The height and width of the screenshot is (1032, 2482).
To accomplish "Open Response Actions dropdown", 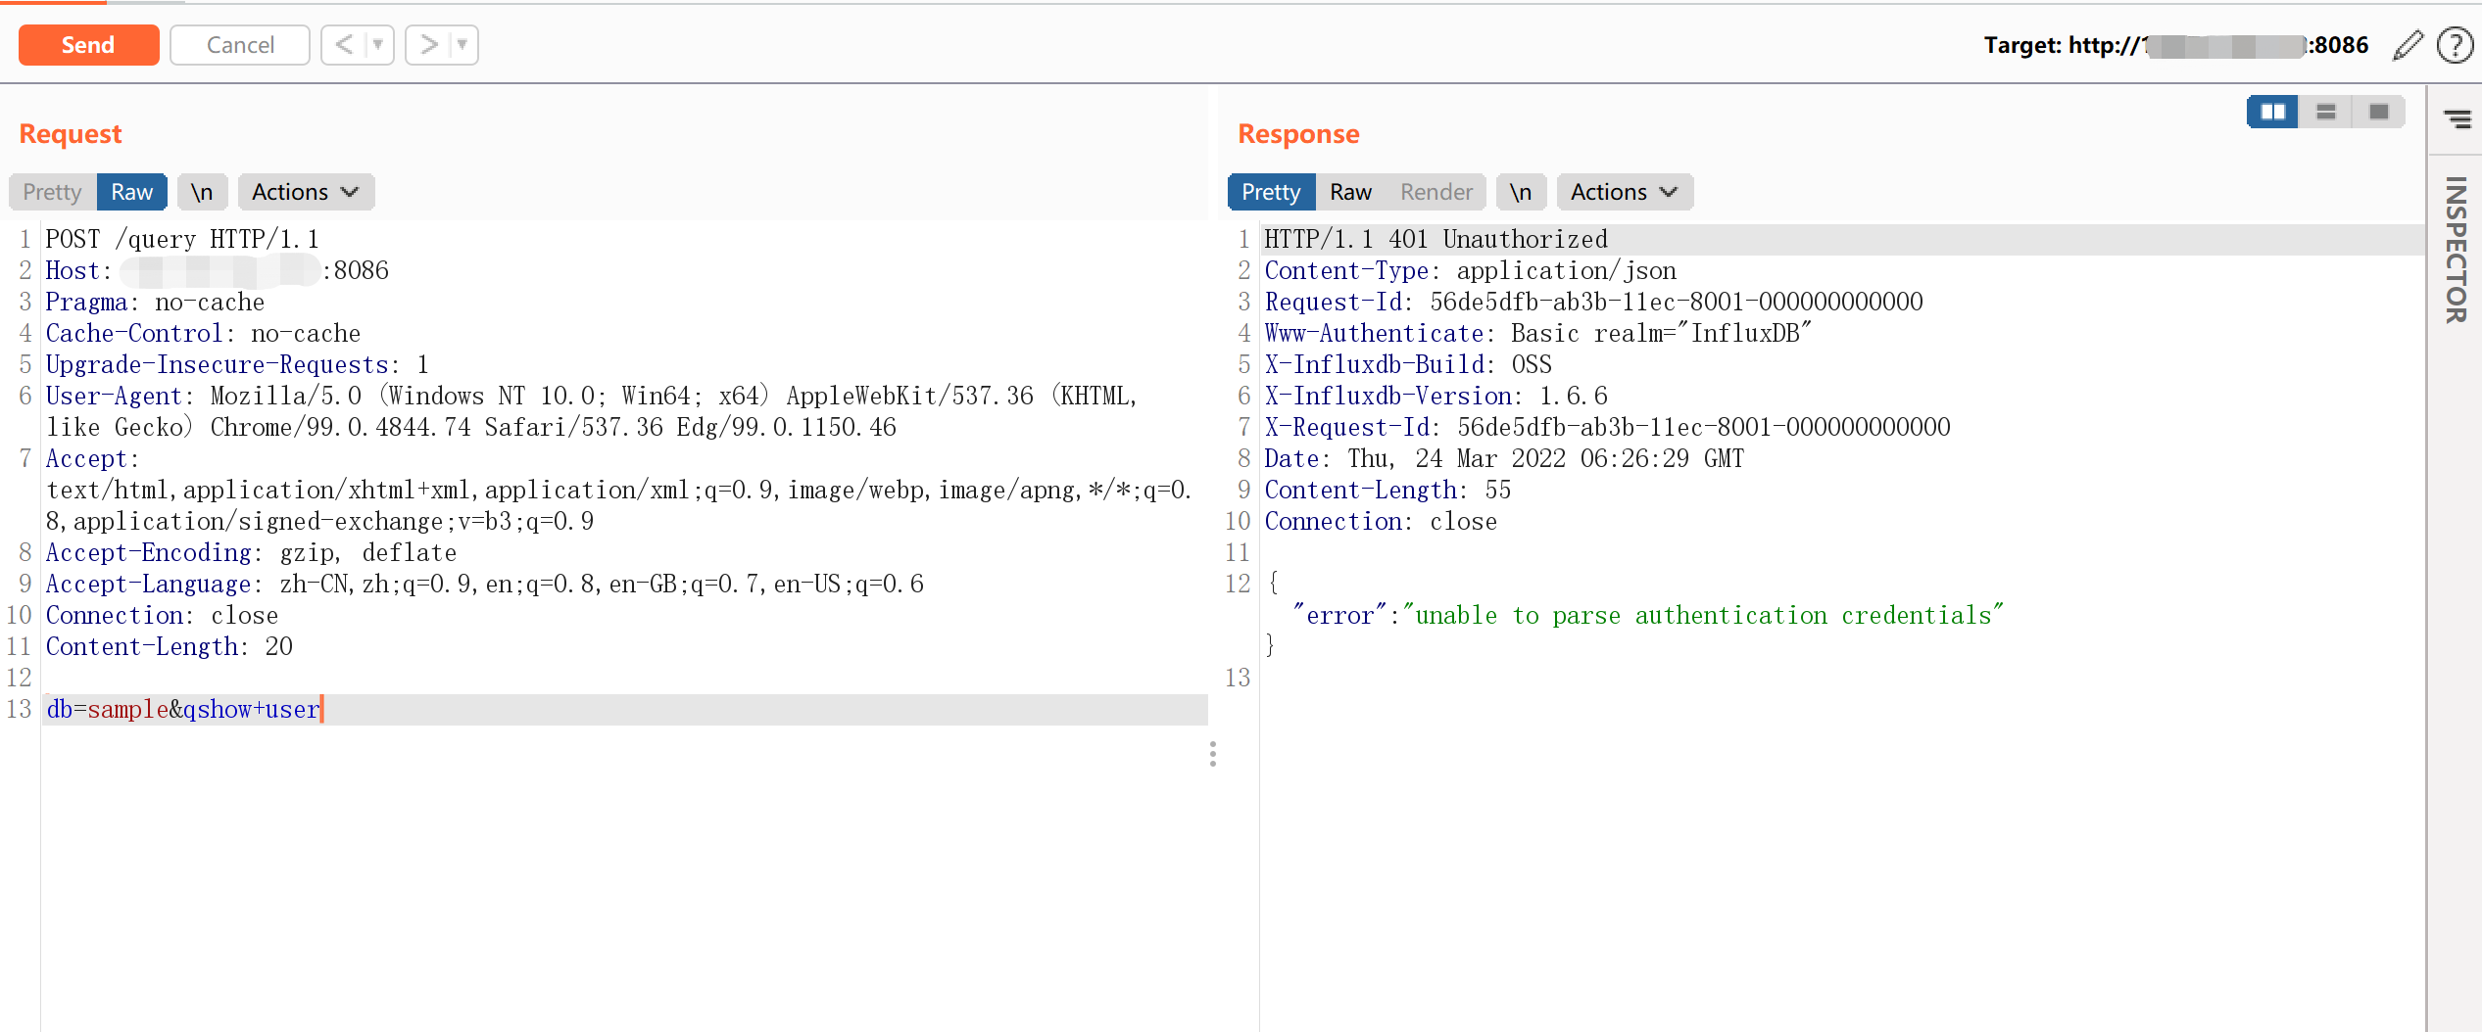I will pos(1625,192).
